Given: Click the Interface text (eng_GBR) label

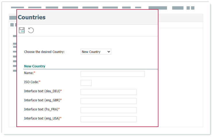Looking at the screenshot, I should point(42,100).
